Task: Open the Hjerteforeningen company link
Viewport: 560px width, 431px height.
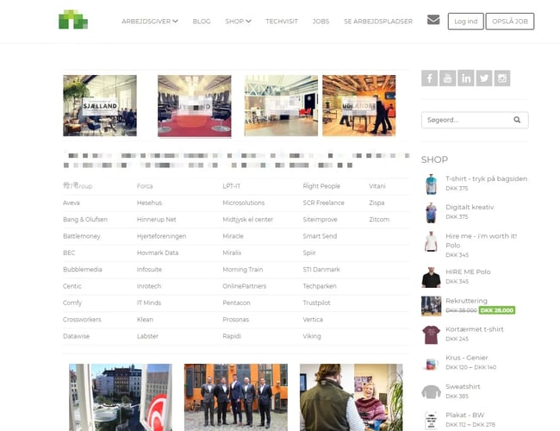Action: click(x=161, y=236)
